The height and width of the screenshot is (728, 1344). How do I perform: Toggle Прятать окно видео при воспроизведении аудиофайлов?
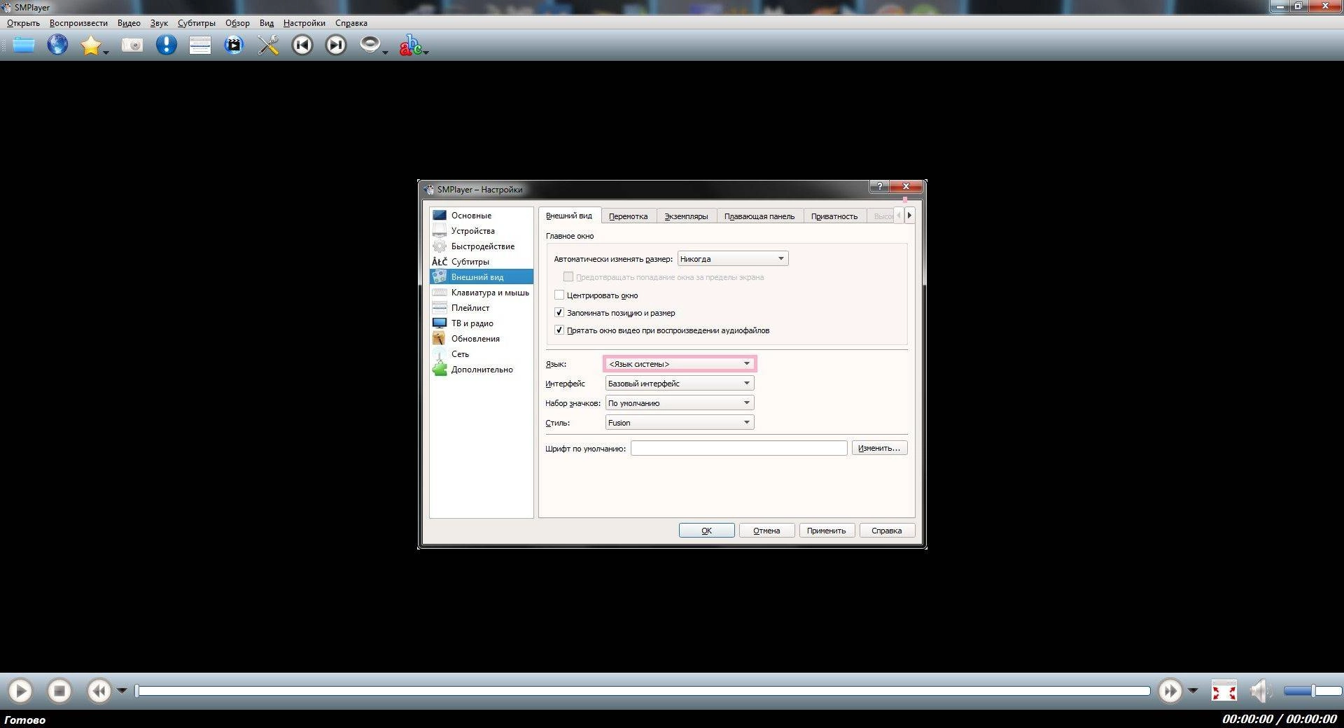(559, 330)
